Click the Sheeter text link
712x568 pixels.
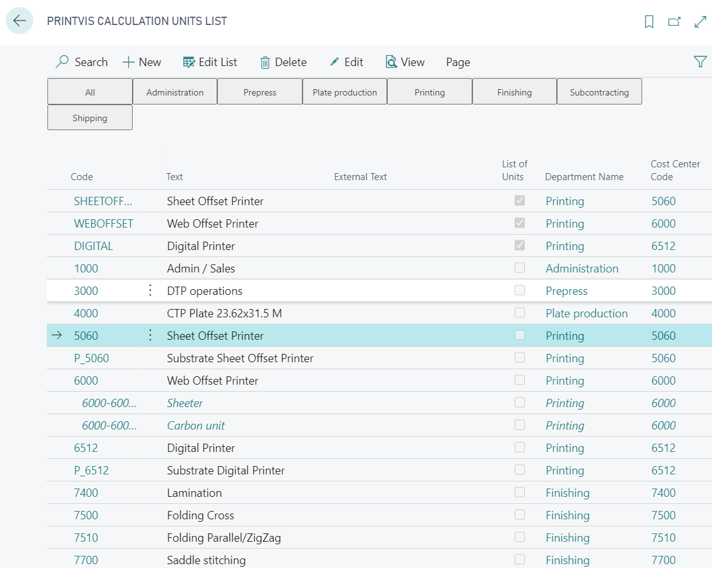185,403
